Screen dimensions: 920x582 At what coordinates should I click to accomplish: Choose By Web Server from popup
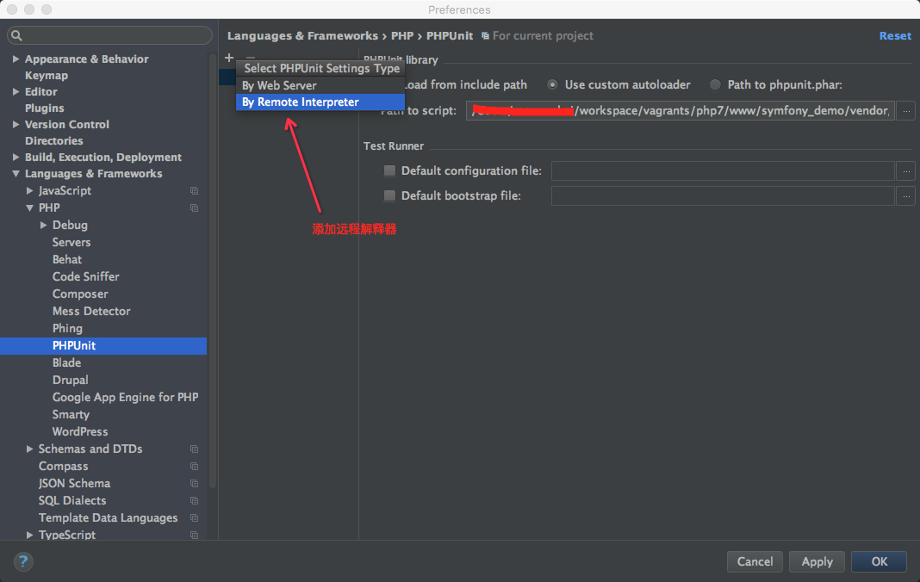279,85
